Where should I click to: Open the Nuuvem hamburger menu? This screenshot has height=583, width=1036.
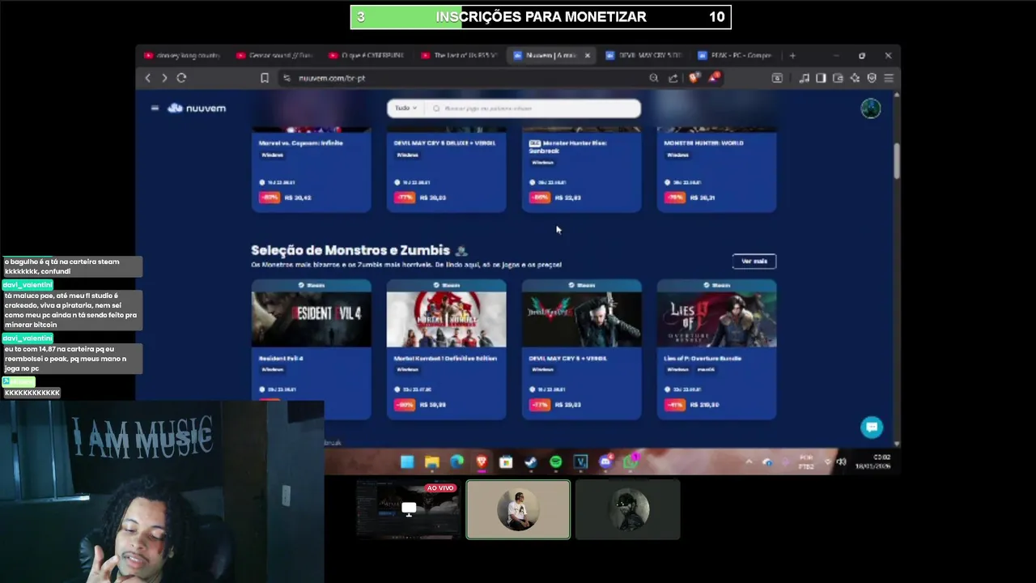click(x=155, y=108)
